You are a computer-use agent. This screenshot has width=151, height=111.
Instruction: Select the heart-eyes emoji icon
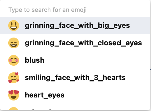point(14,95)
